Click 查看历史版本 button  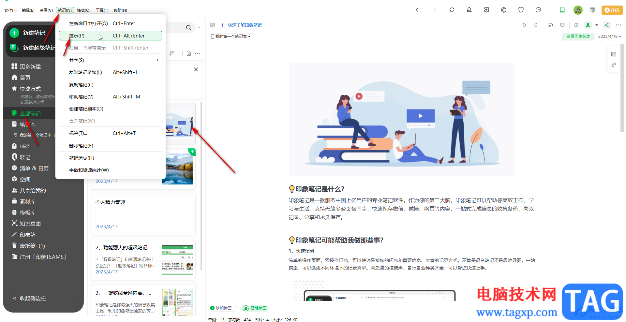(578, 37)
